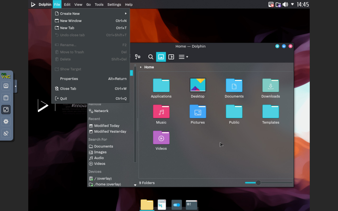Image resolution: width=338 pixels, height=211 pixels.
Task: Choose New Tab from the File menu
Action: pyautogui.click(x=67, y=28)
